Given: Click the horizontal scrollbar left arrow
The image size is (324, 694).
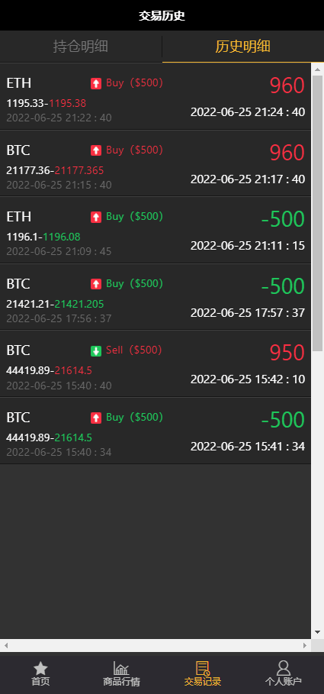Looking at the screenshot, I should (6, 645).
